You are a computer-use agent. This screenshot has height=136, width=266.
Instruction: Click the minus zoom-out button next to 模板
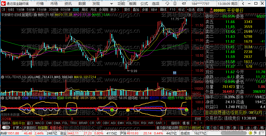point(201,123)
